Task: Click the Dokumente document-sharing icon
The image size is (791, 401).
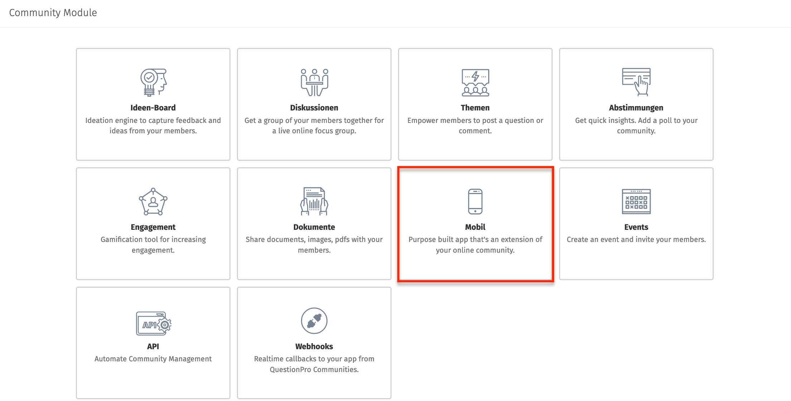Action: coord(314,201)
